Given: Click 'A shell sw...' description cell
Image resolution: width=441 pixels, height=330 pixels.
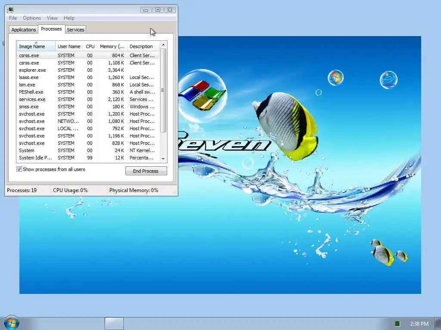Looking at the screenshot, I should pos(142,92).
